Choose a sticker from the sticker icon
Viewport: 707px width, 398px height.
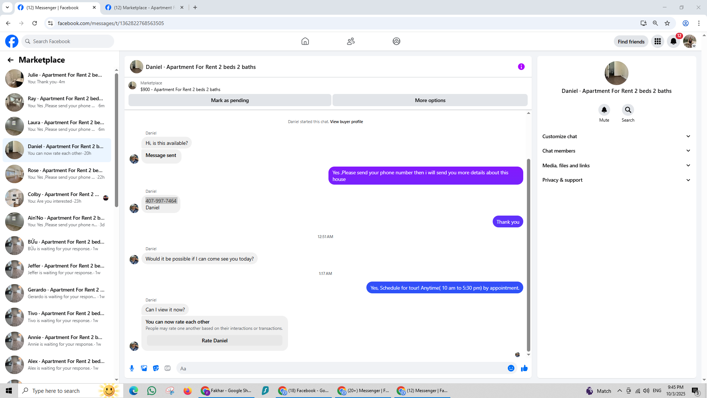tap(156, 368)
